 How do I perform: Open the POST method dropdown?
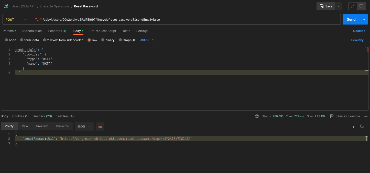coord(16,19)
